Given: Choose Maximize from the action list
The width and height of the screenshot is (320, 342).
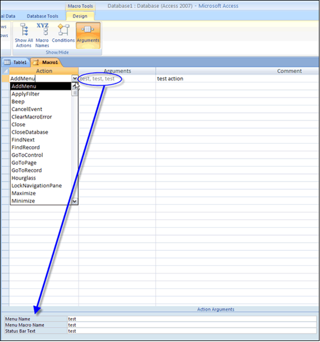Looking at the screenshot, I should pos(41,193).
